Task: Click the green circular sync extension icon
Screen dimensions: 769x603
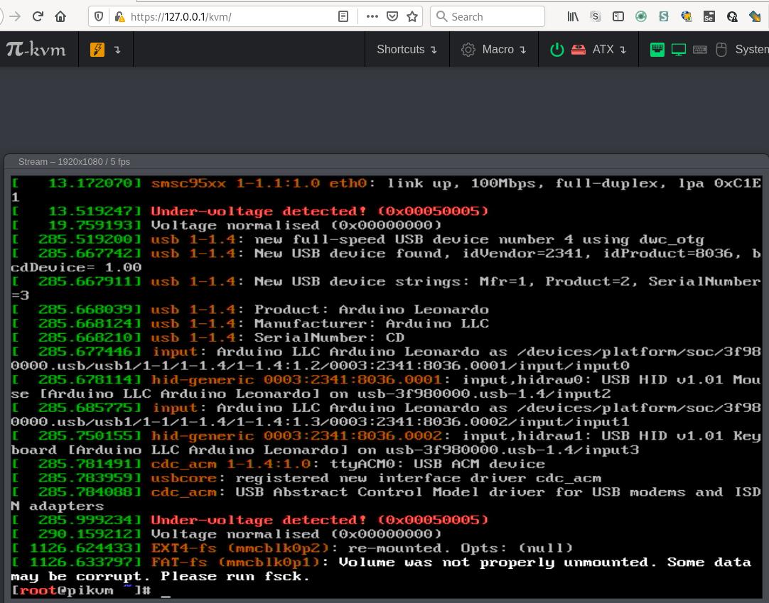Action: [x=641, y=16]
